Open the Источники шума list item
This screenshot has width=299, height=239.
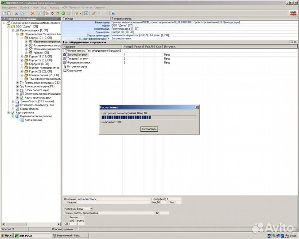pos(77,66)
